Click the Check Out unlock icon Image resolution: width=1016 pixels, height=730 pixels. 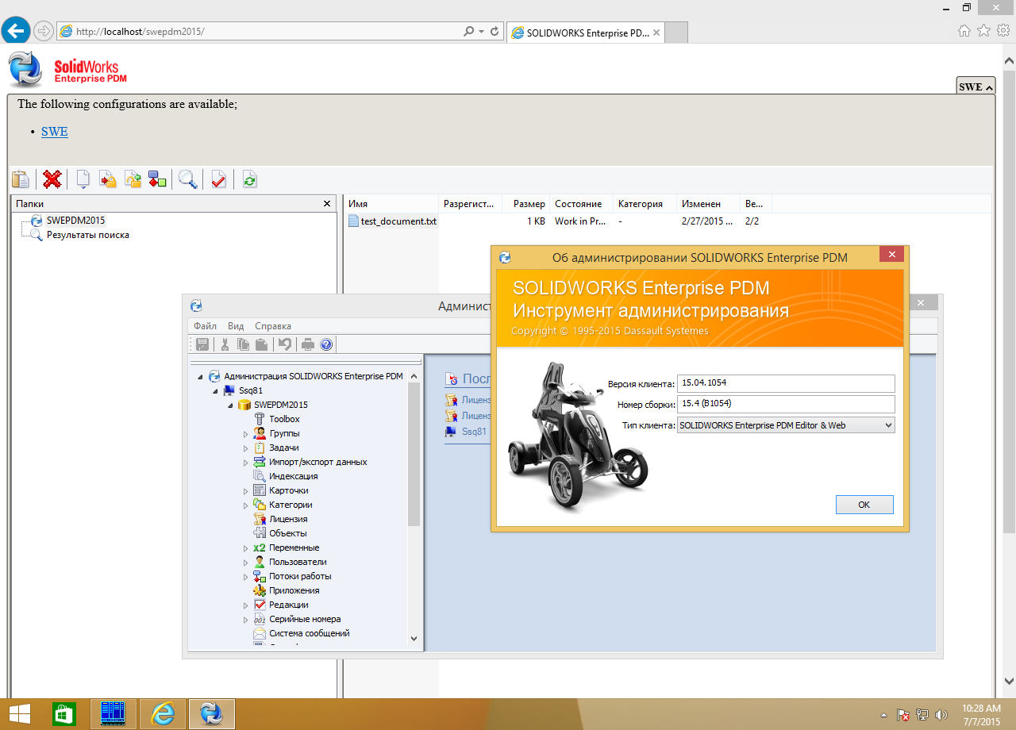coord(133,179)
